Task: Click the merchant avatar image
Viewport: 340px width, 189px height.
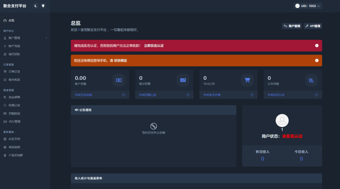Action: point(282,120)
